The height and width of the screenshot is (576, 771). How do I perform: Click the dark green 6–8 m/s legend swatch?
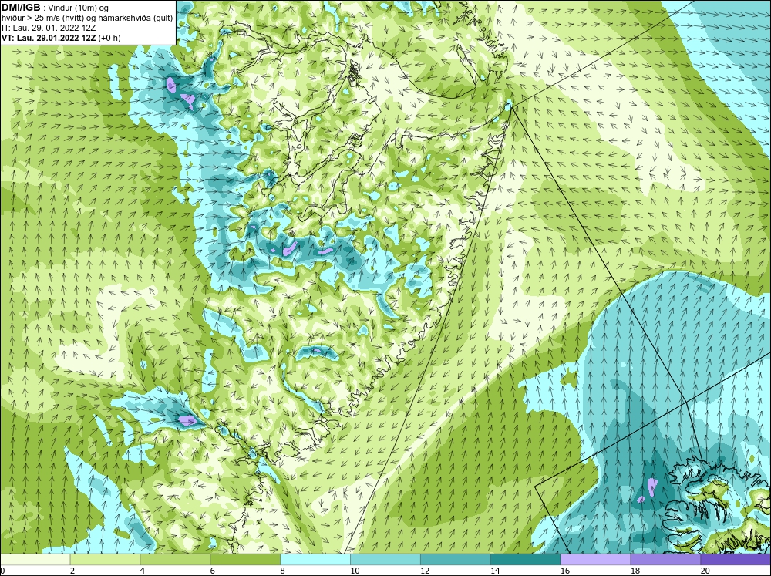245,559
